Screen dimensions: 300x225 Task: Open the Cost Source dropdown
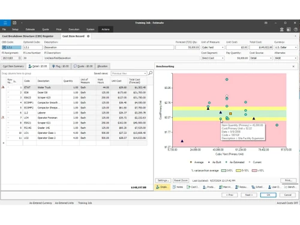coord(271,58)
